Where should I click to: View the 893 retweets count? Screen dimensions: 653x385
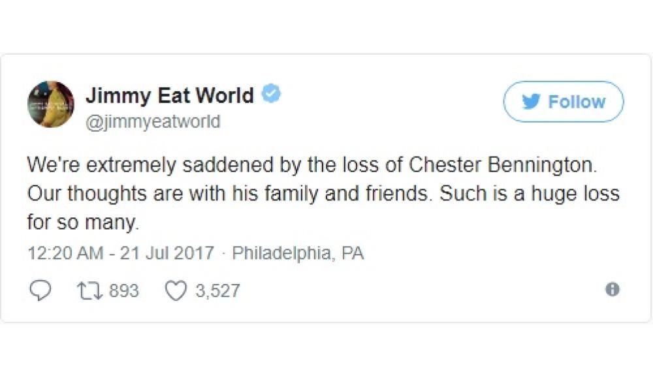click(123, 290)
